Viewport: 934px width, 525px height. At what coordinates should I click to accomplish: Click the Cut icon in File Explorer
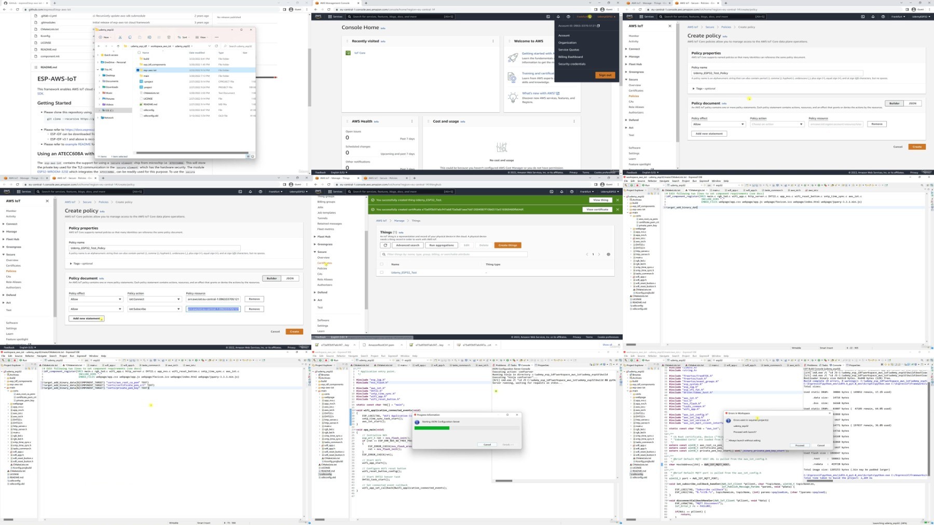point(120,37)
